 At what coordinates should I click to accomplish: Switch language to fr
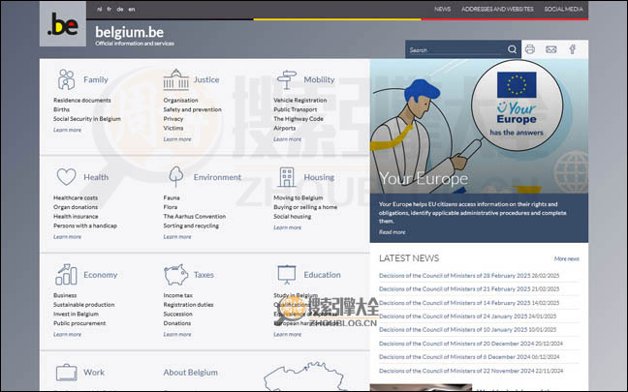coord(109,9)
